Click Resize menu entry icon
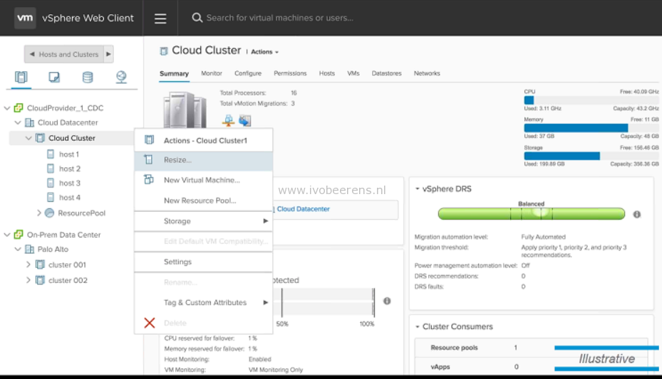662x379 pixels. click(149, 160)
